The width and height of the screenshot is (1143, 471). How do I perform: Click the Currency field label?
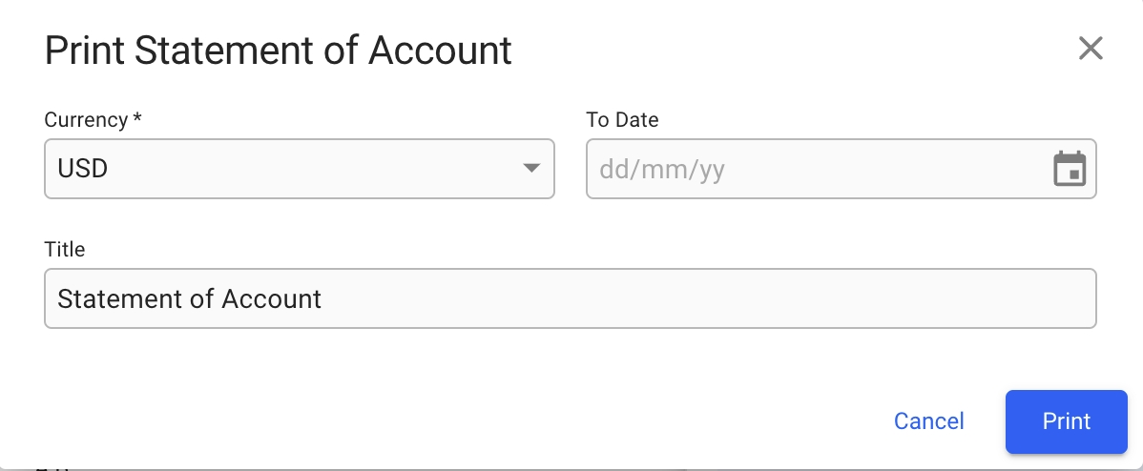93,120
